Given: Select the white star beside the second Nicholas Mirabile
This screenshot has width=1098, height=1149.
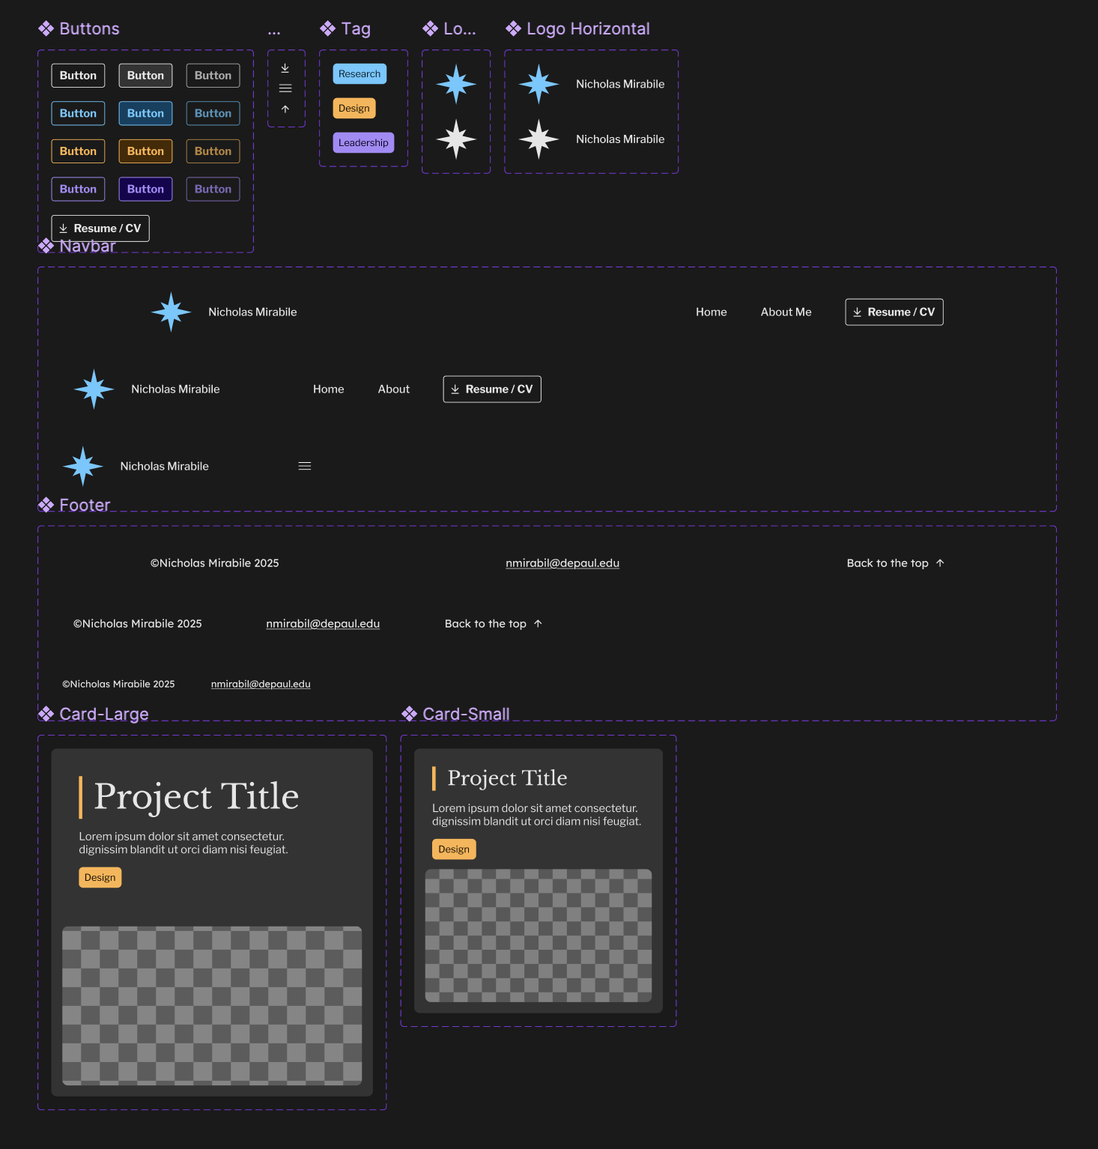Looking at the screenshot, I should (x=539, y=139).
